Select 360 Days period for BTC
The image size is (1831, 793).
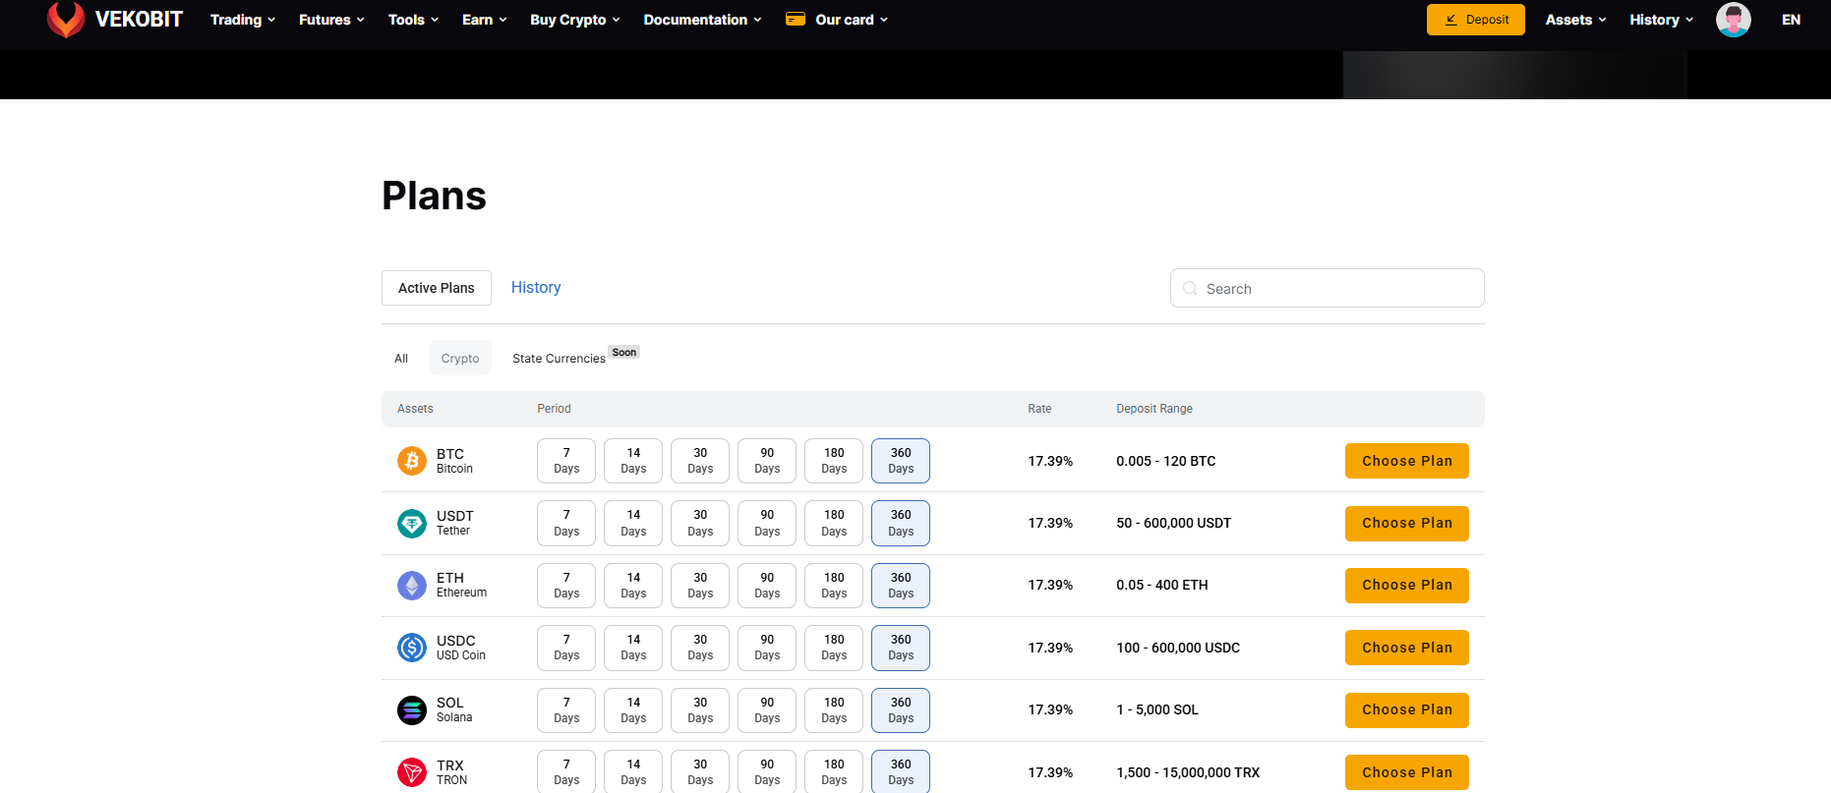coord(901,461)
